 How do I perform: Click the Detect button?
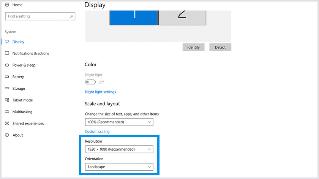tap(220, 47)
